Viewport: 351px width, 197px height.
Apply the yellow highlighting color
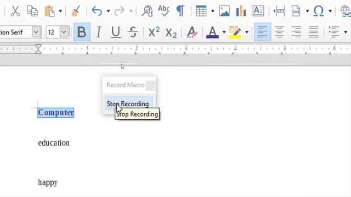click(235, 32)
